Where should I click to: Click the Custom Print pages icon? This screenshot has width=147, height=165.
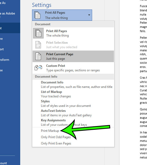tap(38, 68)
